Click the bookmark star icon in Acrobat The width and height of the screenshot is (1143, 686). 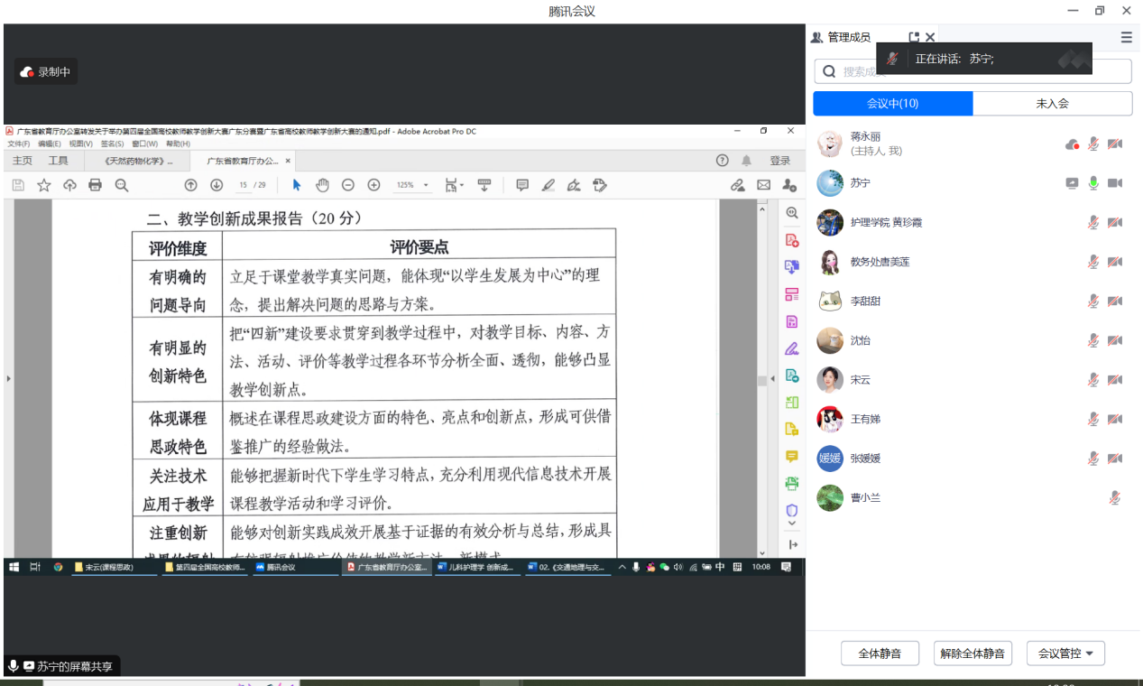point(43,185)
